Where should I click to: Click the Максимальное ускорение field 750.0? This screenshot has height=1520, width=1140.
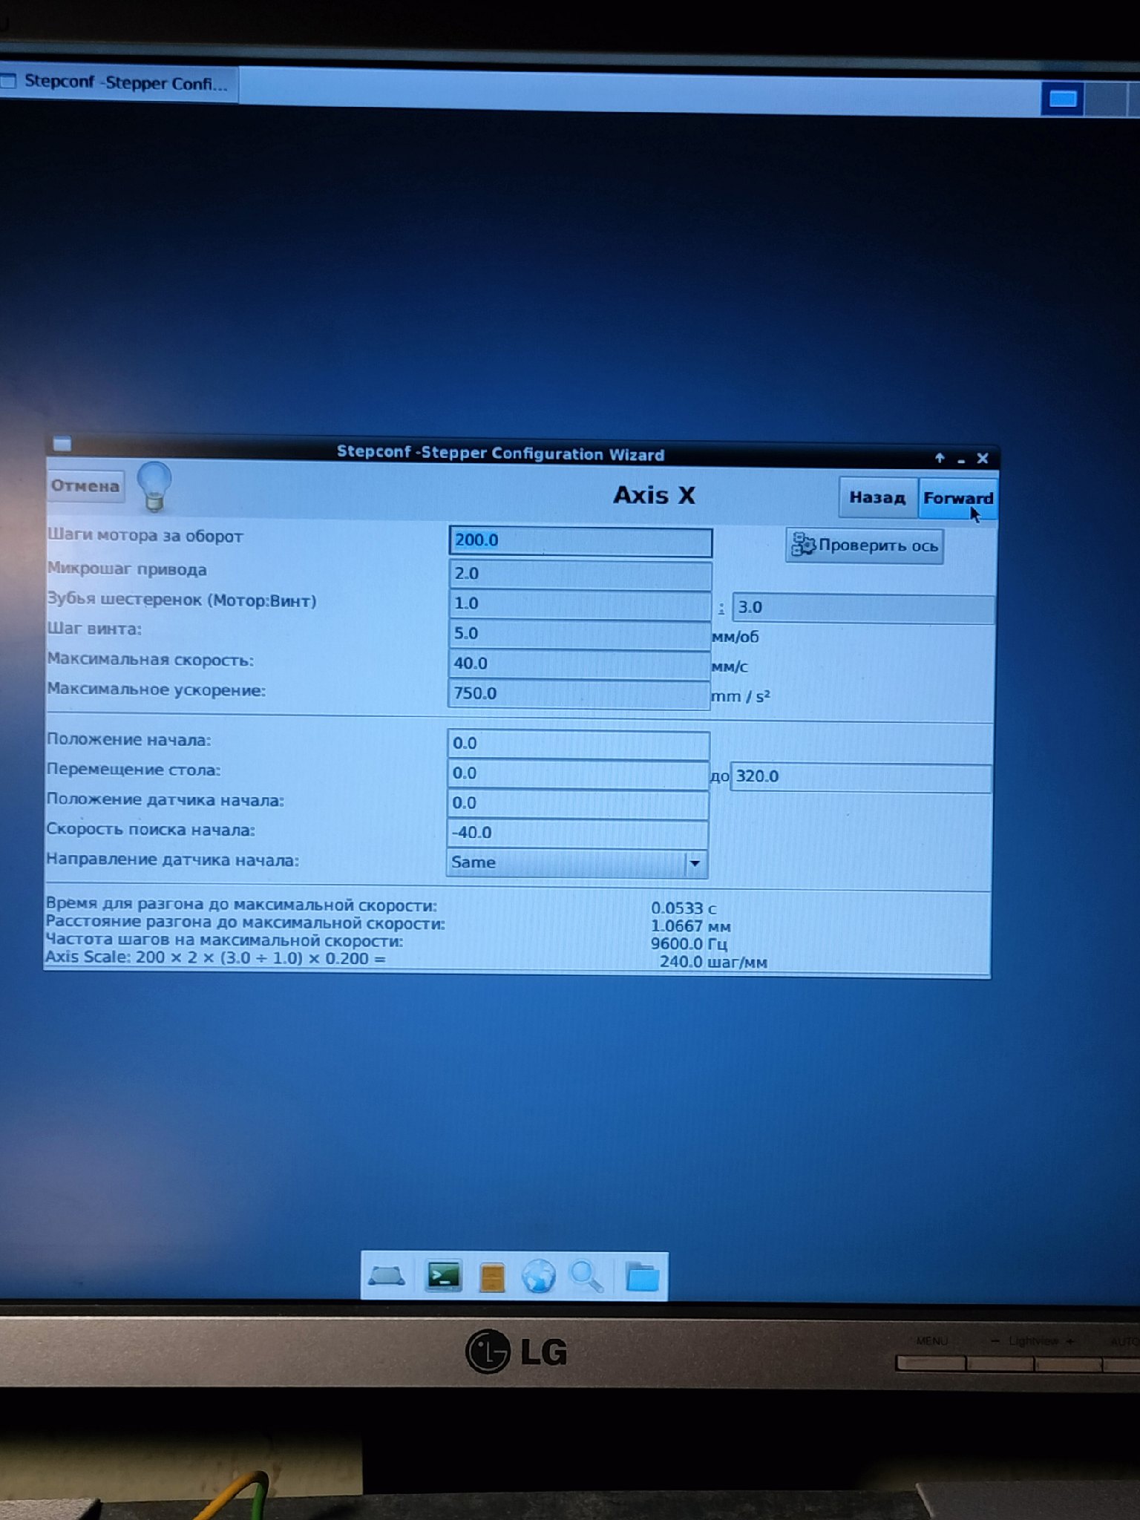[x=580, y=694]
